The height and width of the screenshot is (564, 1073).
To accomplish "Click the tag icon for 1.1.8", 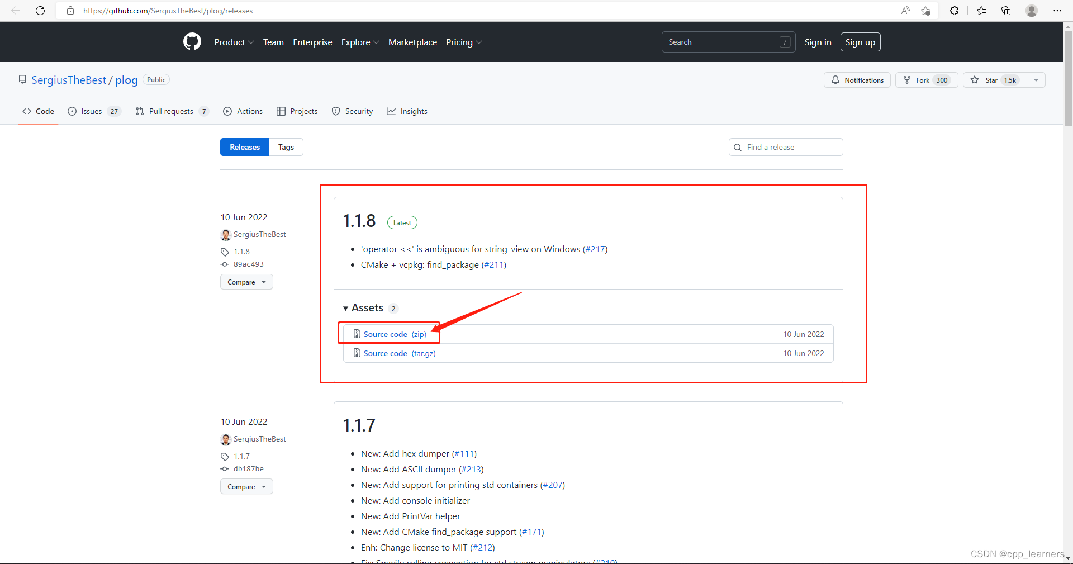I will point(225,252).
